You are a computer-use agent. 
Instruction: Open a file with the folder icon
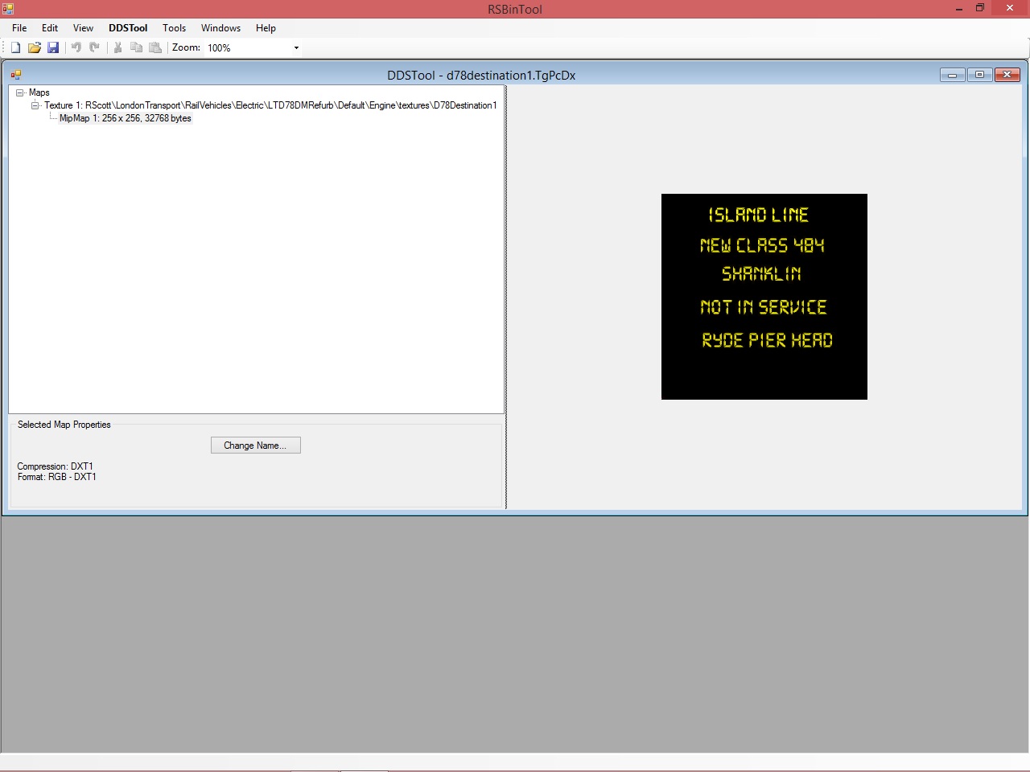point(35,47)
